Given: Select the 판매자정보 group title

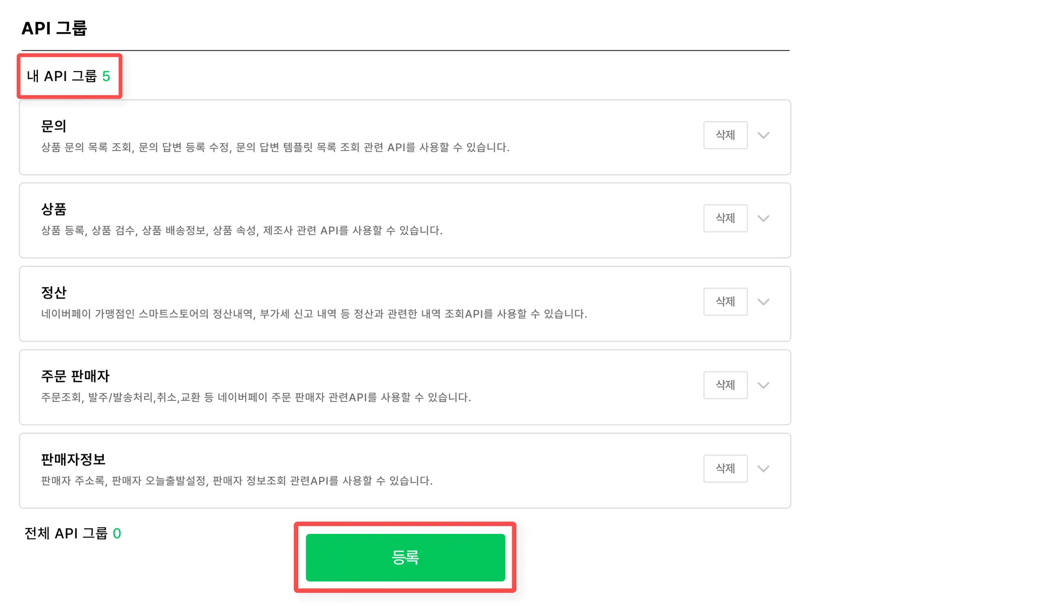Looking at the screenshot, I should 73,460.
